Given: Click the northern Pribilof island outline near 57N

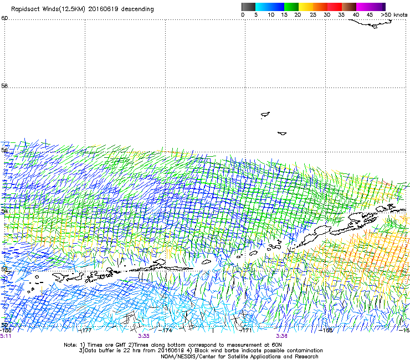Looking at the screenshot, I should pos(265,115).
